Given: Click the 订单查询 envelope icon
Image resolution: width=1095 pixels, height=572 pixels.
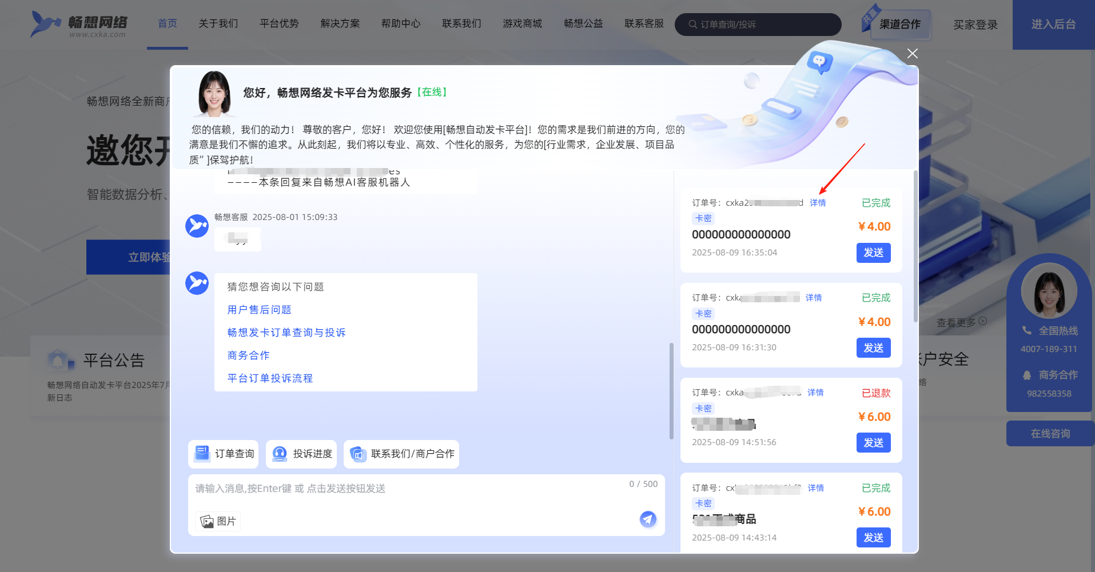Looking at the screenshot, I should pos(202,454).
